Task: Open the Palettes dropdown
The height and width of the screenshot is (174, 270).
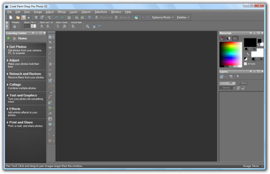Action: click(183, 17)
